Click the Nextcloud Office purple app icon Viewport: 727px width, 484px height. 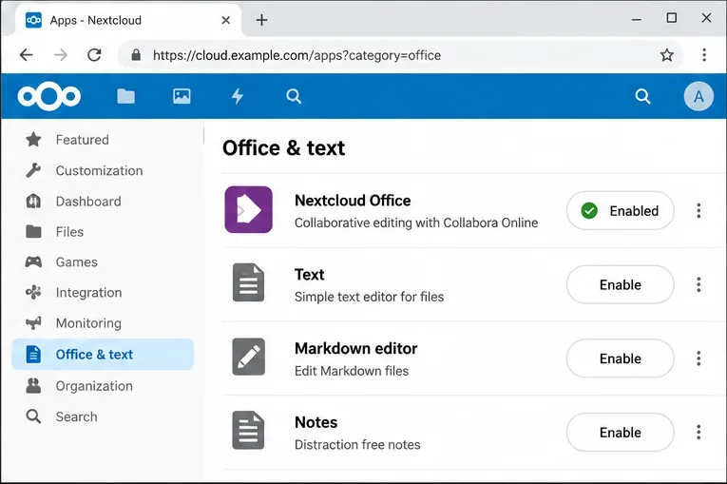(249, 209)
